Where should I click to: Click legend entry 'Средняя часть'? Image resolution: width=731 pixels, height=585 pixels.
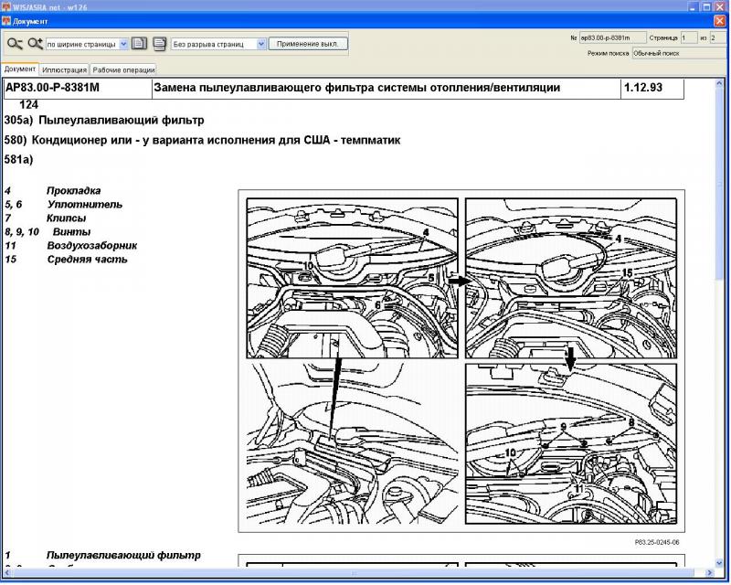pos(87,260)
